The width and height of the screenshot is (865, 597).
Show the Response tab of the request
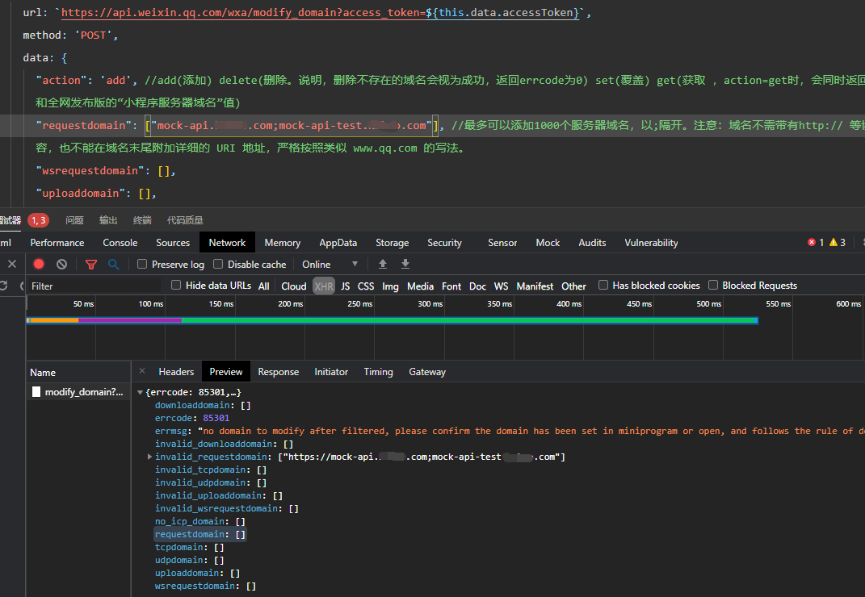tap(279, 372)
